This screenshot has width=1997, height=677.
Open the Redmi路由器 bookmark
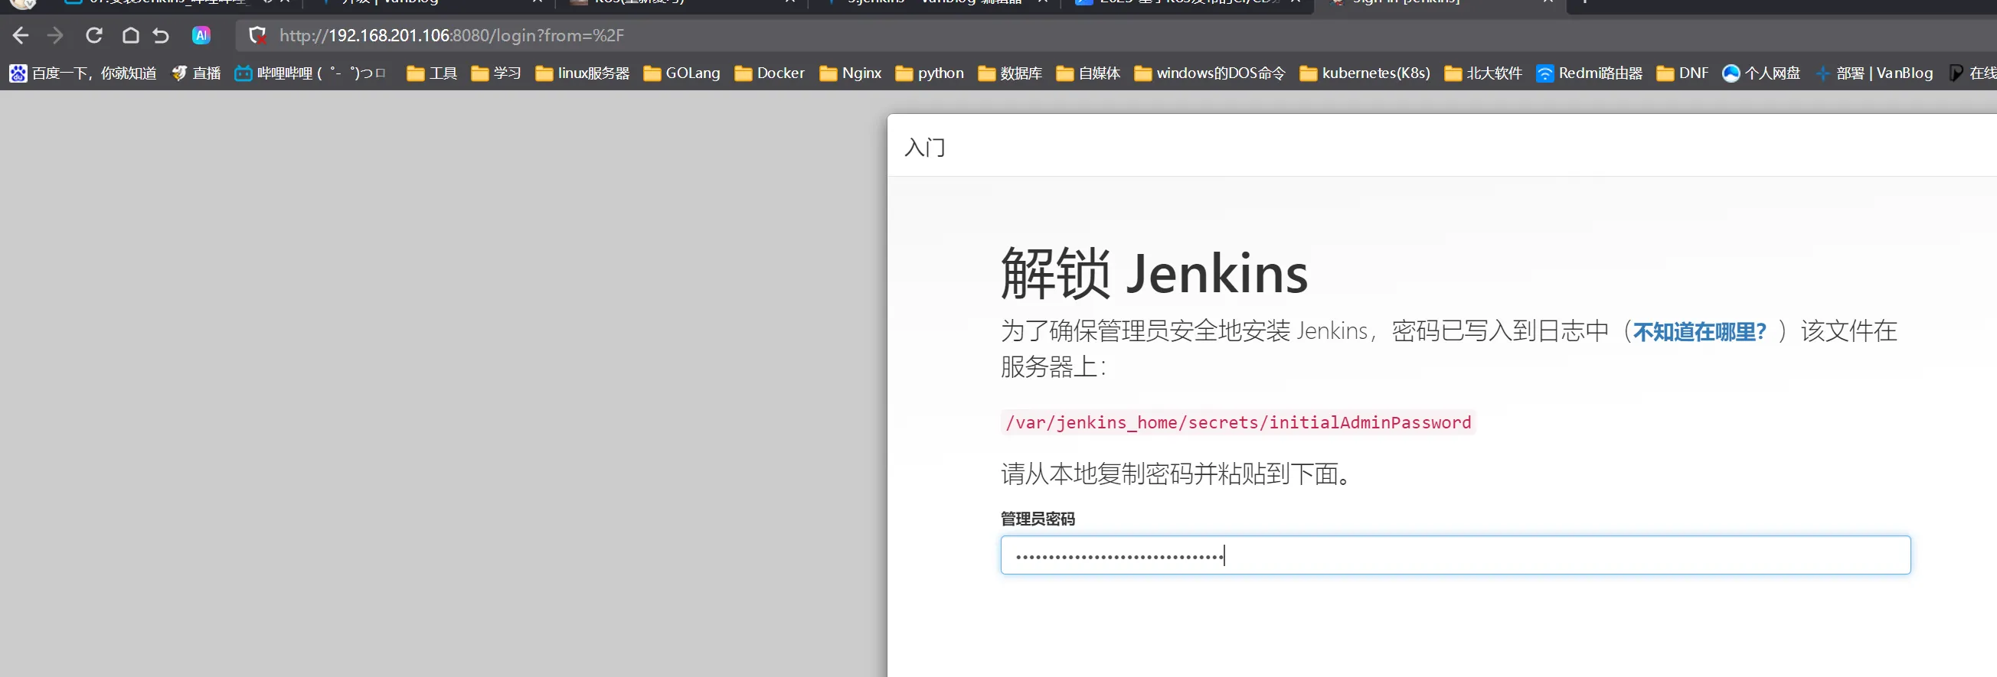[x=1590, y=73]
